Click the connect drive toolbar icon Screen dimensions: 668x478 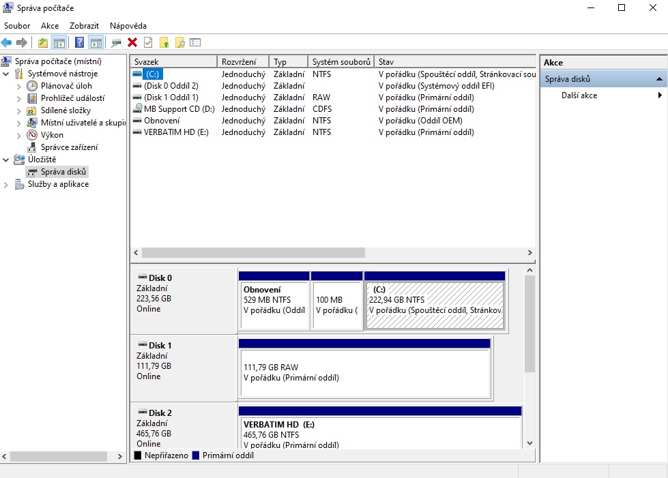click(117, 42)
